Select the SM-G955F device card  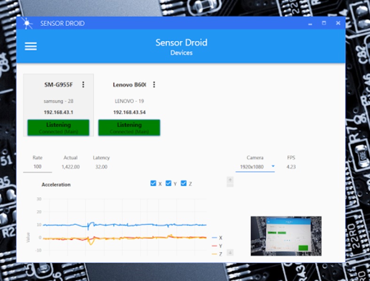pyautogui.click(x=59, y=105)
